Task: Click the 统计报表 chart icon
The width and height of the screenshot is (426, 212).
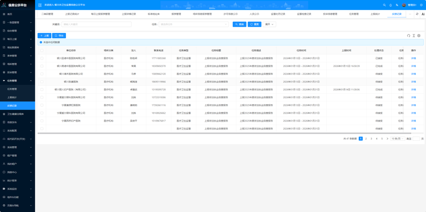Action: pos(4,181)
